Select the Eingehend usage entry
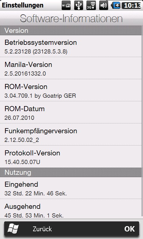143x239 pixels. point(71,188)
